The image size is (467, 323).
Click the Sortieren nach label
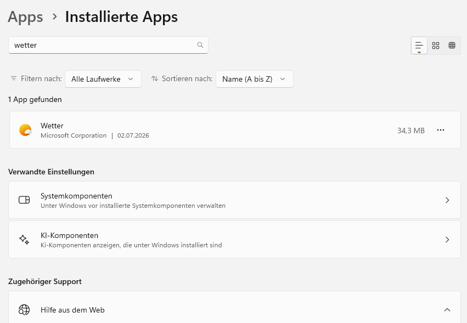coord(187,78)
